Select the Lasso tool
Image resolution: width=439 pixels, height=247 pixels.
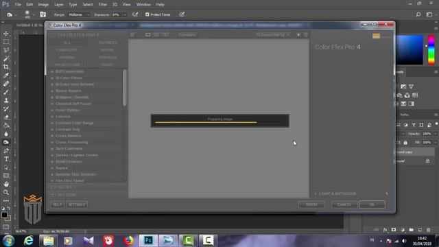[x=6, y=50]
